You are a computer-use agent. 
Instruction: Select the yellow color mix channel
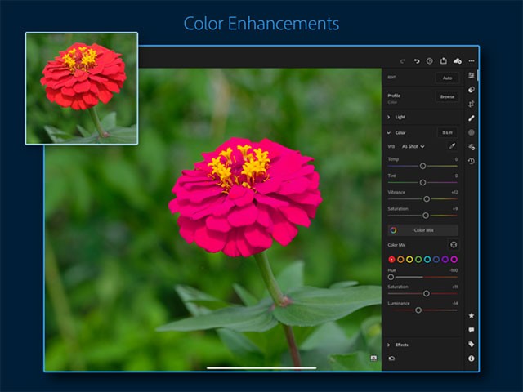point(409,260)
